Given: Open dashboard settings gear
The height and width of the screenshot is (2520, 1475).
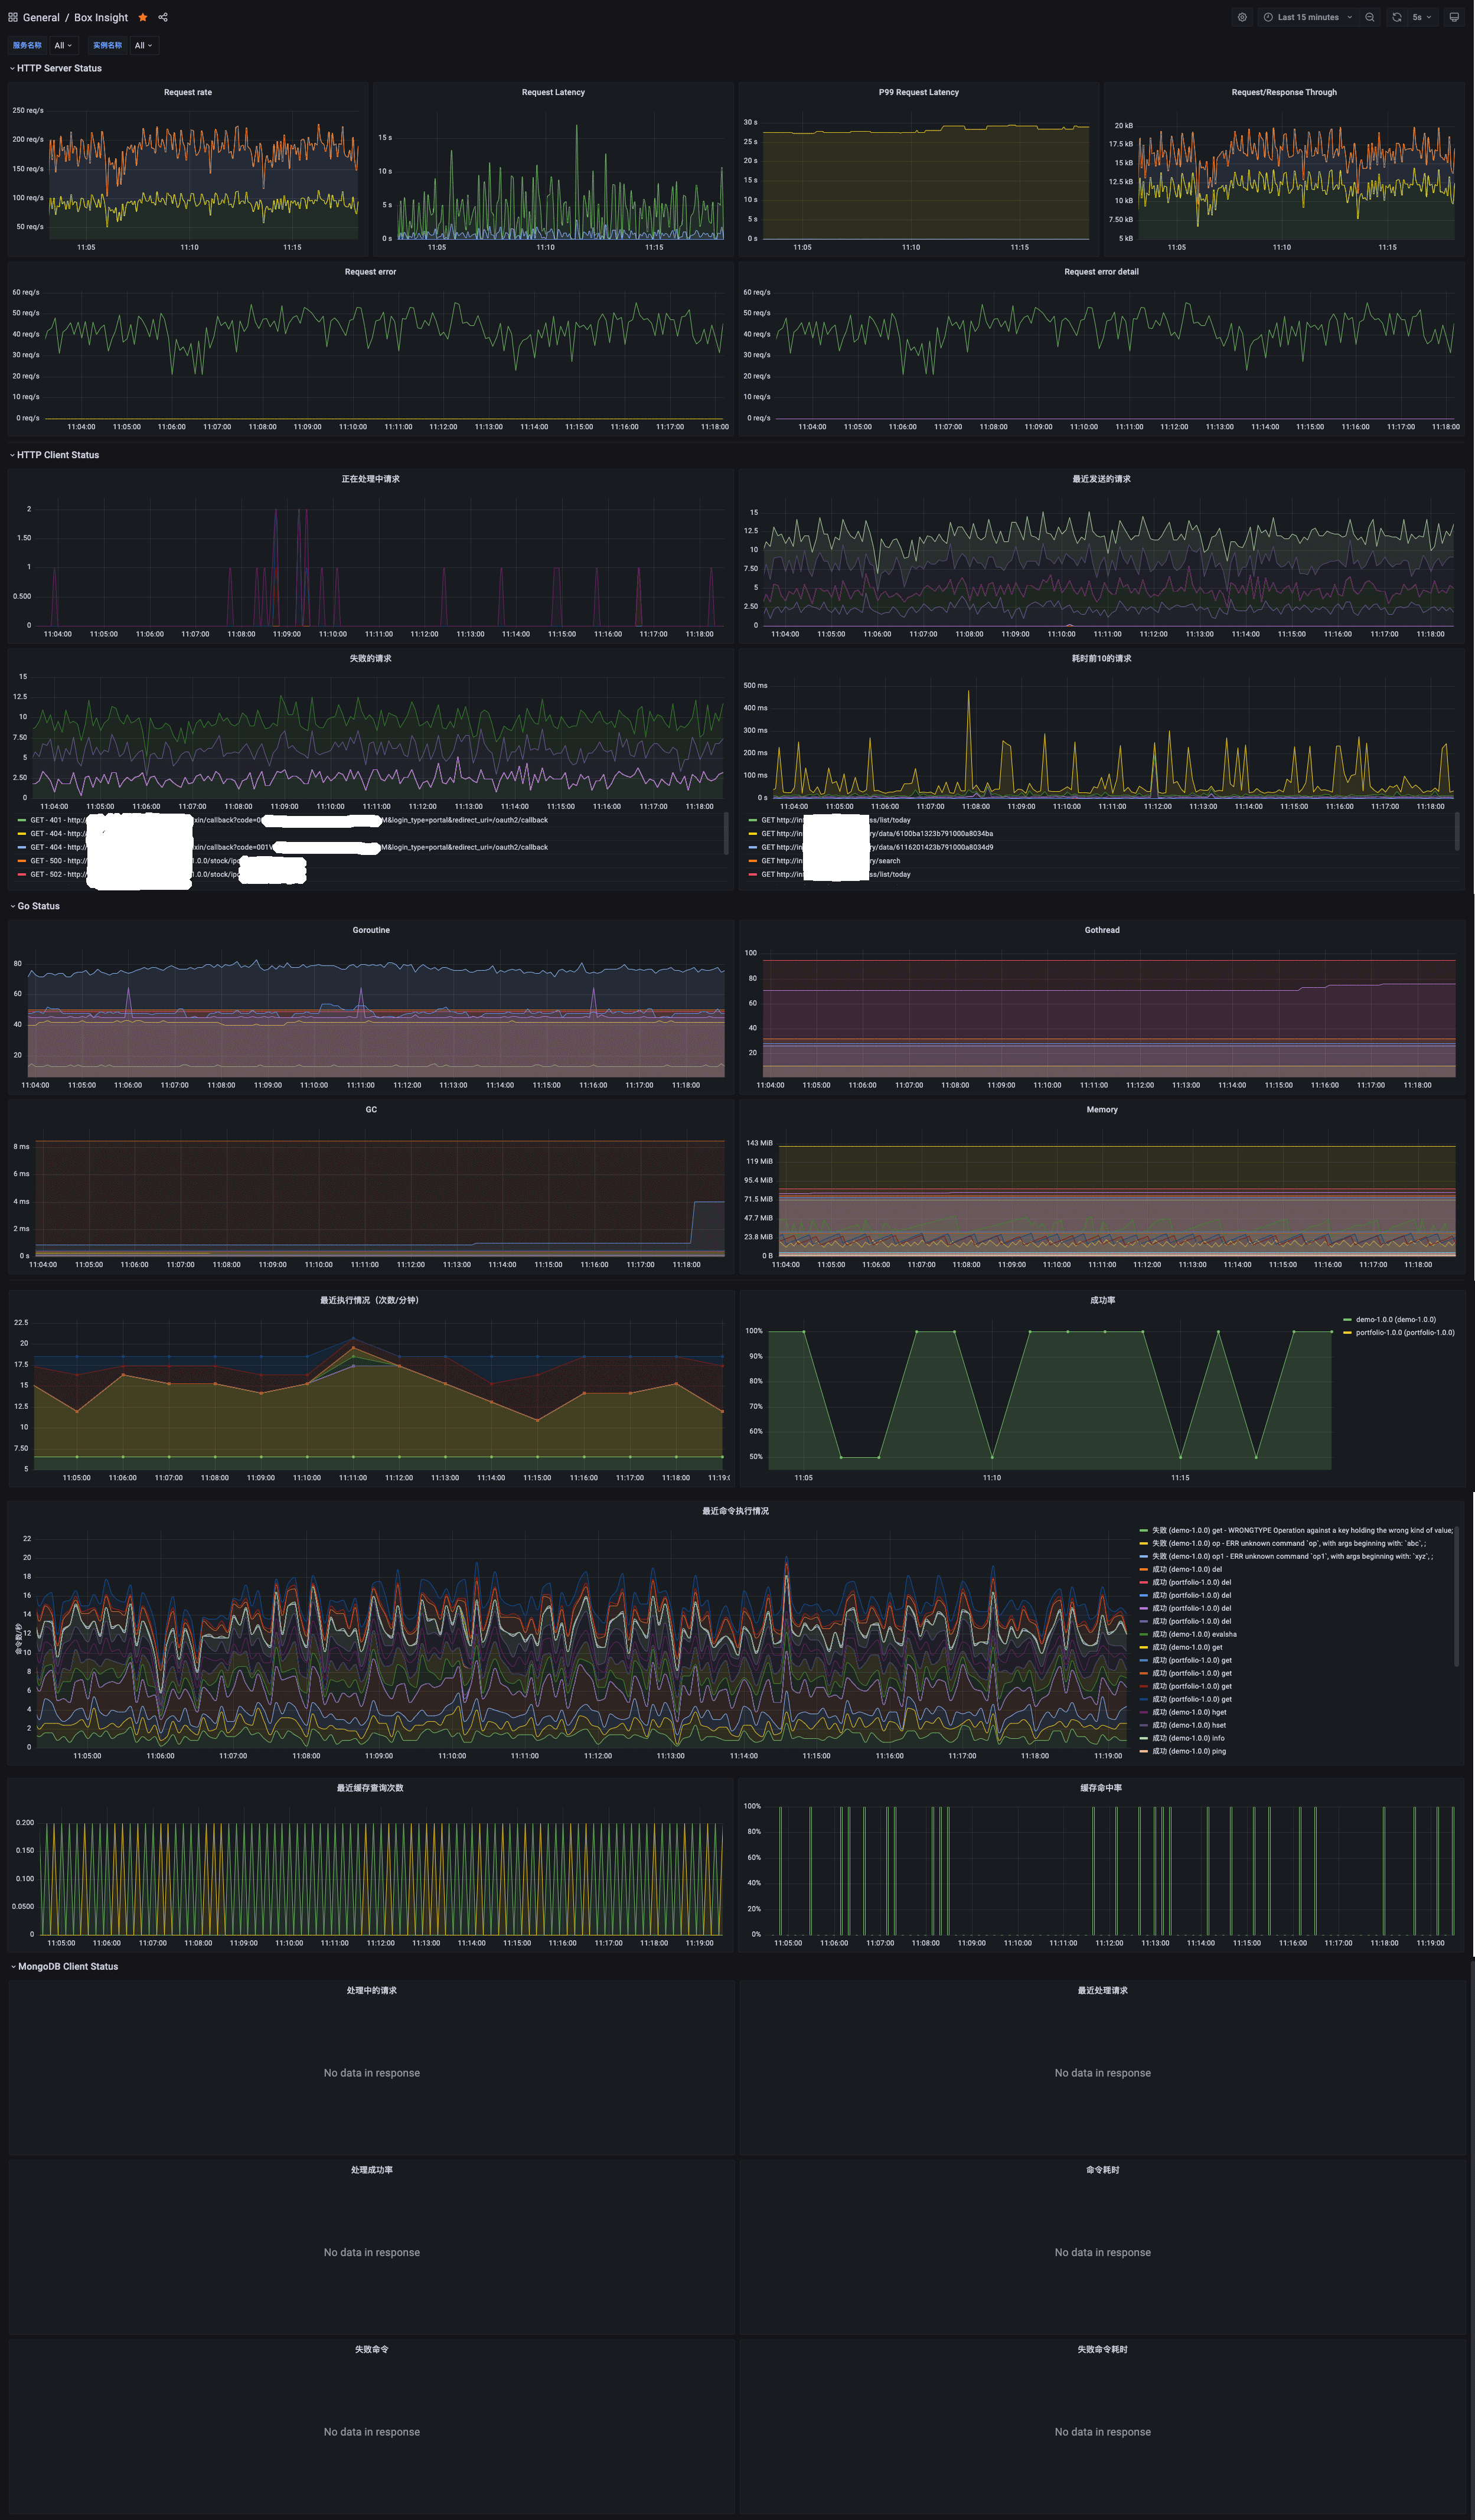Looking at the screenshot, I should (1242, 17).
